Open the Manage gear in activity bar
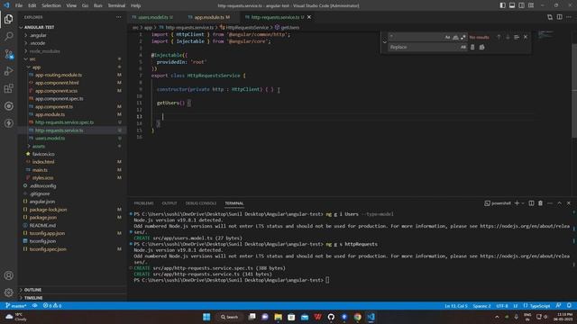The image size is (577, 324). (x=8, y=292)
